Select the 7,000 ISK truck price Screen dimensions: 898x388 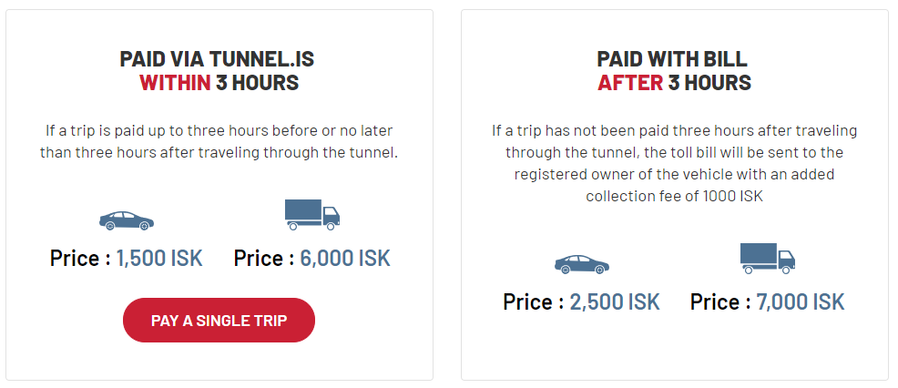point(801,301)
